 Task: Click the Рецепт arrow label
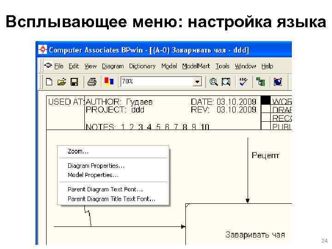[x=266, y=155]
